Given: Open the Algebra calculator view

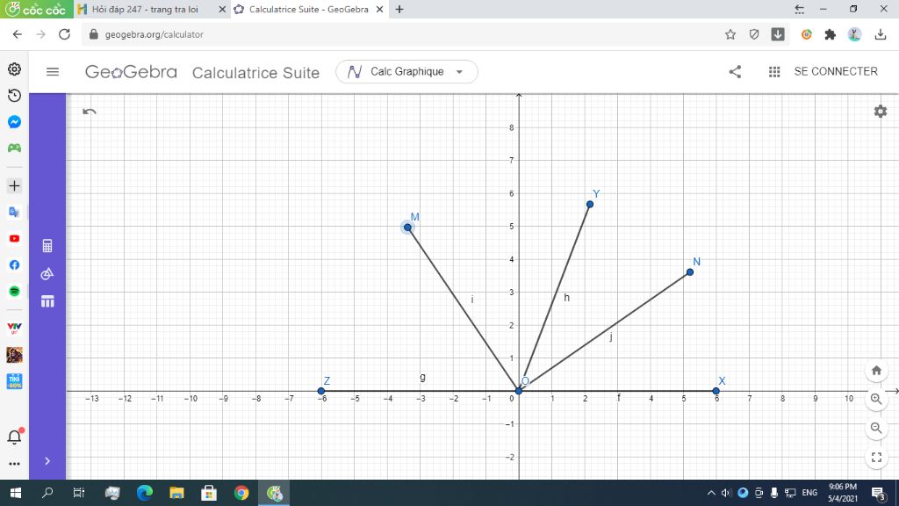Looking at the screenshot, I should click(47, 246).
